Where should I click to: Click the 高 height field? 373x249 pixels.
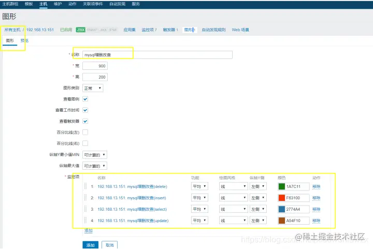click(95, 77)
